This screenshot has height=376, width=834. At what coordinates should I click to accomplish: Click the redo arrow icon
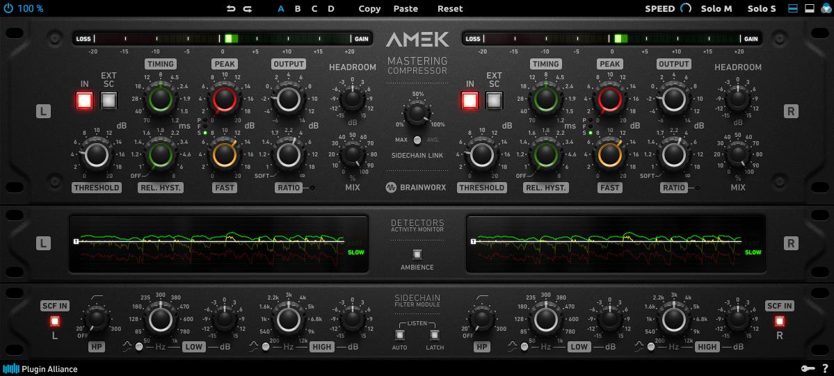pyautogui.click(x=248, y=8)
